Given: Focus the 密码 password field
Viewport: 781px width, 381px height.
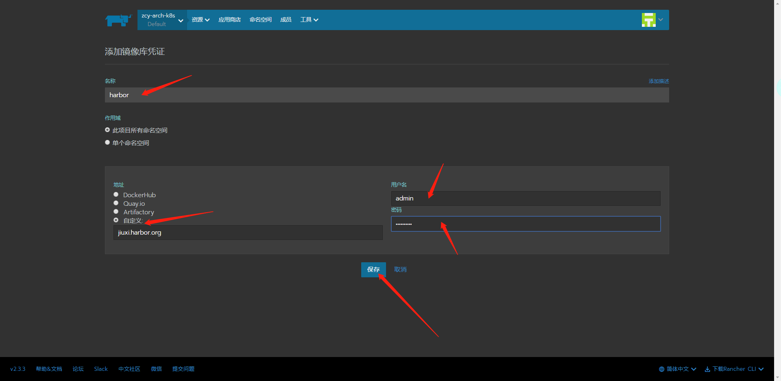Looking at the screenshot, I should pos(526,224).
